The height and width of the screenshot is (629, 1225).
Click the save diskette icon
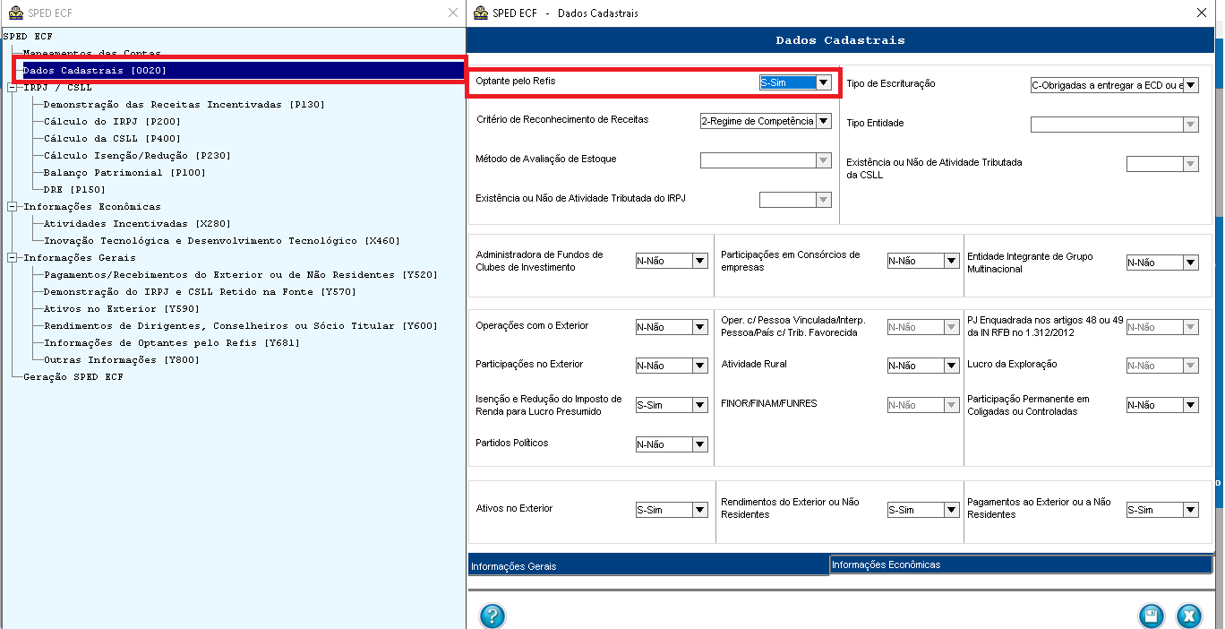(1152, 616)
